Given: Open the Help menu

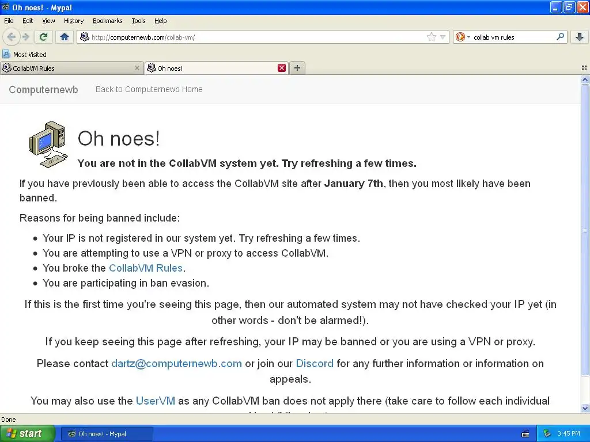Looking at the screenshot, I should click(x=160, y=21).
